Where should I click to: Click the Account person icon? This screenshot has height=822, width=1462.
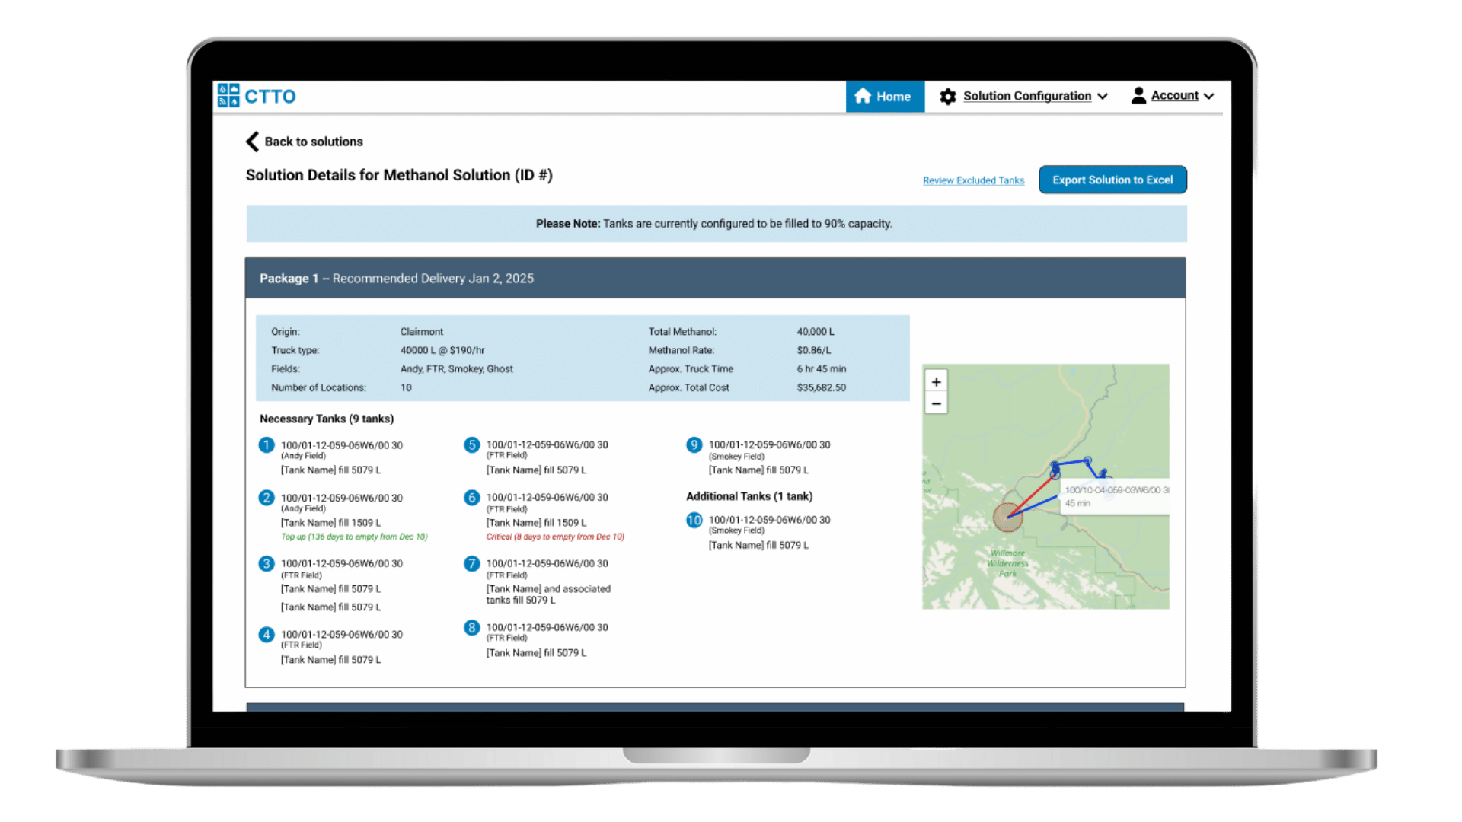pos(1138,95)
